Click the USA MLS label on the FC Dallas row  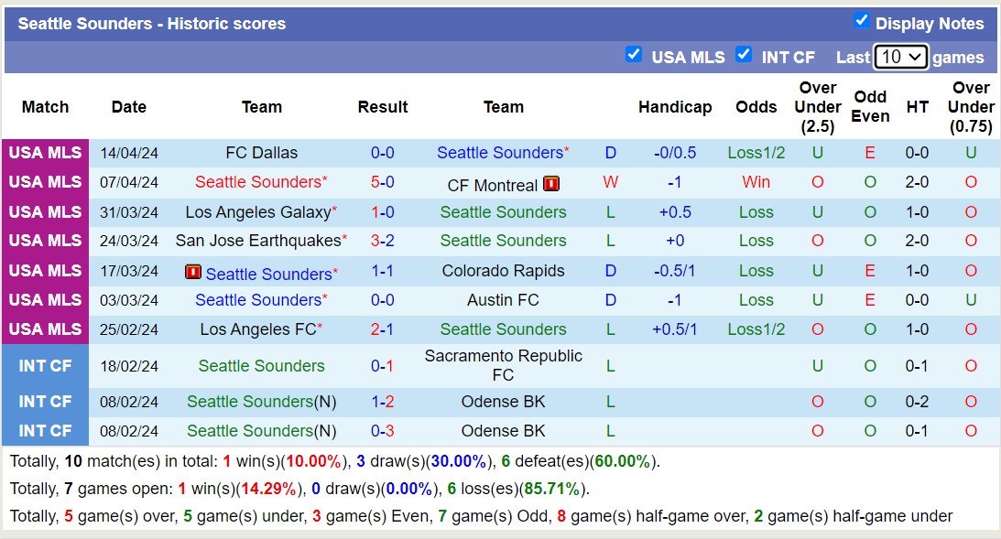point(45,153)
